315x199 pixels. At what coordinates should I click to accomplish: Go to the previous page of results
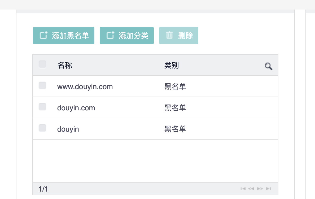[251, 189]
